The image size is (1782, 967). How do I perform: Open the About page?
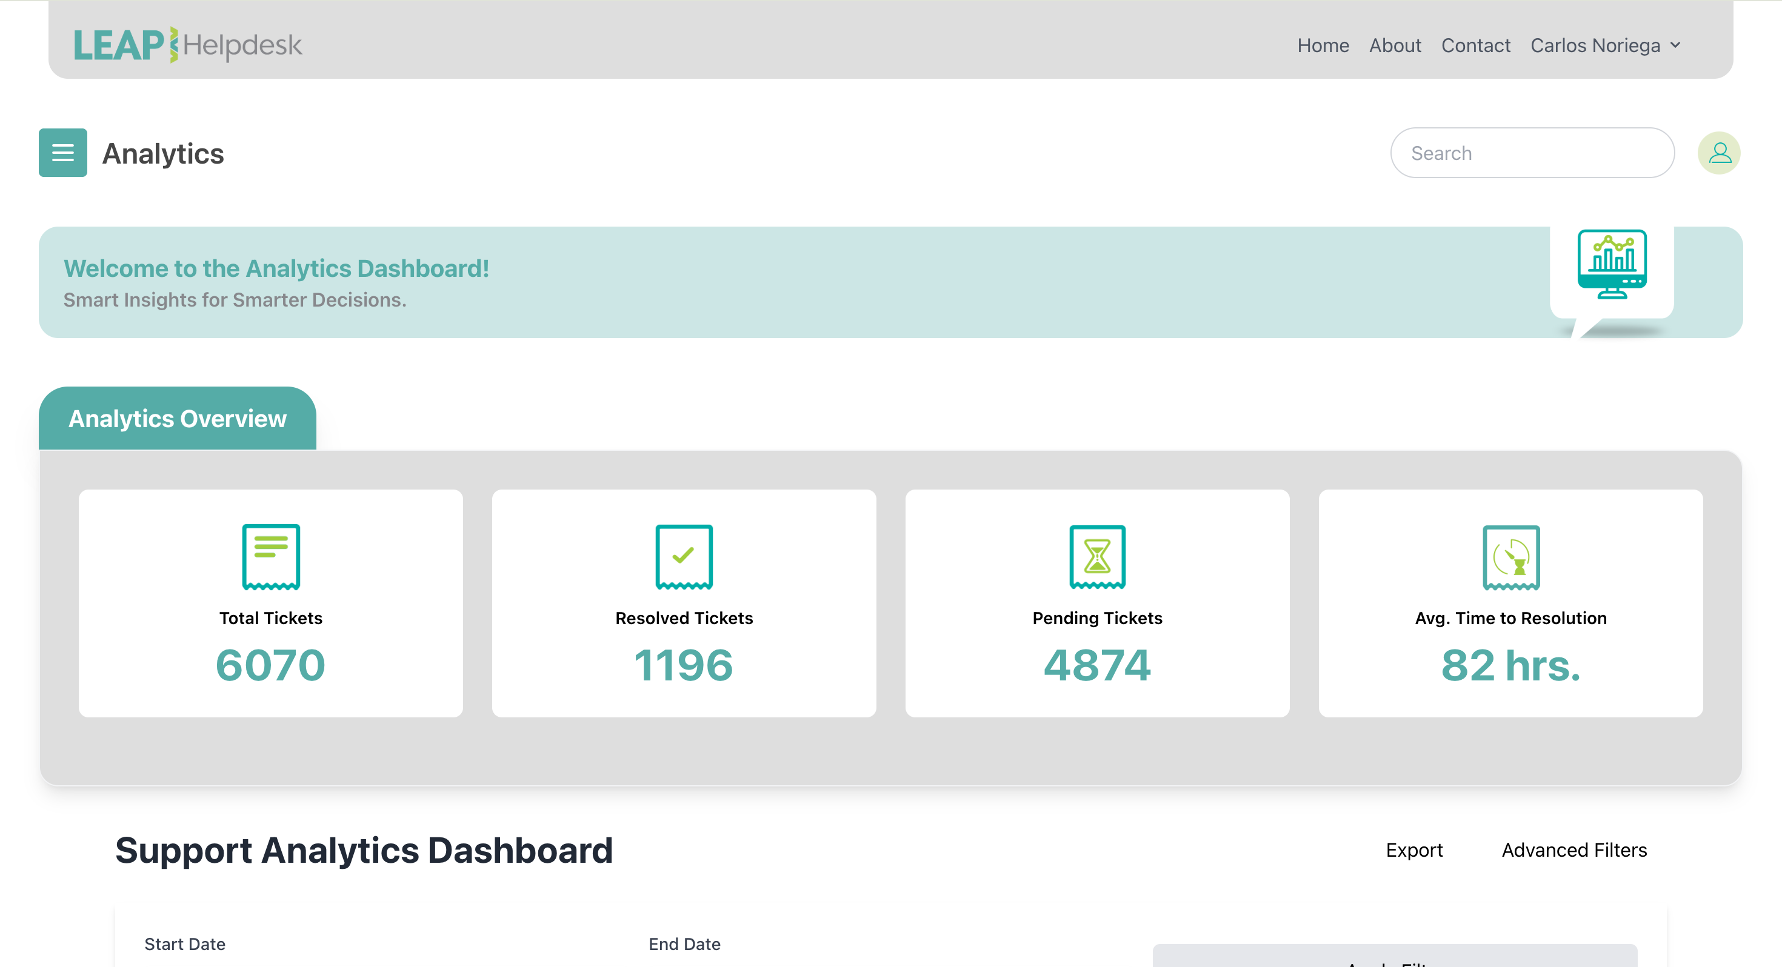(1395, 45)
